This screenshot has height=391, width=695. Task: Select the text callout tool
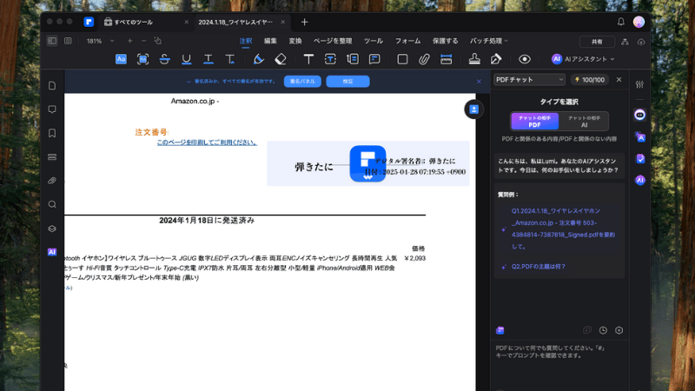(353, 59)
